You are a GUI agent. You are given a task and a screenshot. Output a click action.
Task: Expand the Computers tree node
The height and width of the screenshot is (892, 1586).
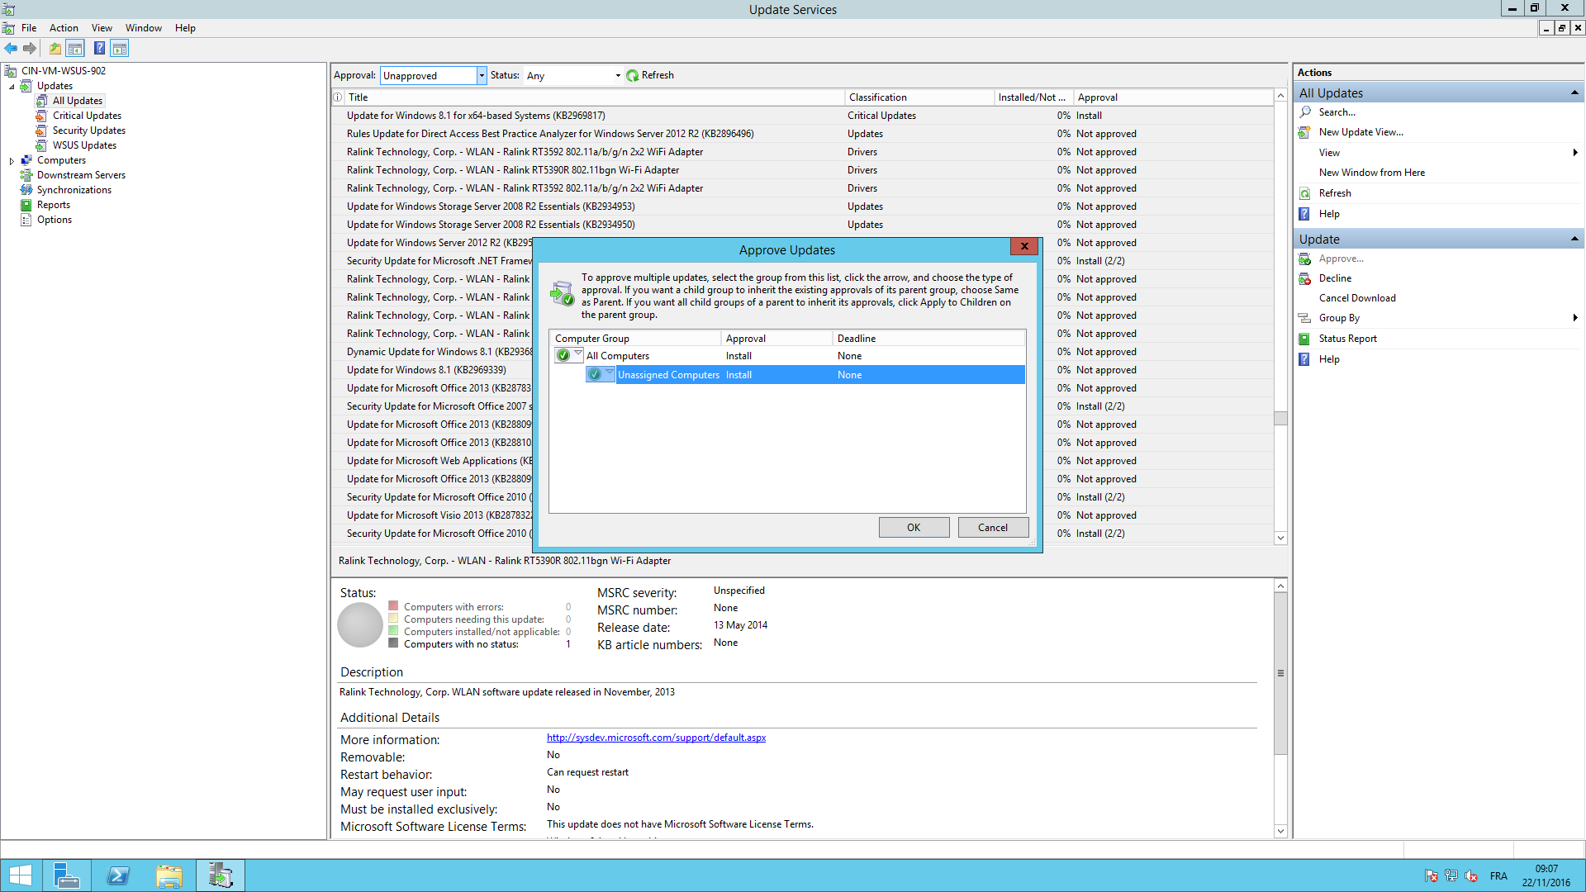[x=12, y=161]
